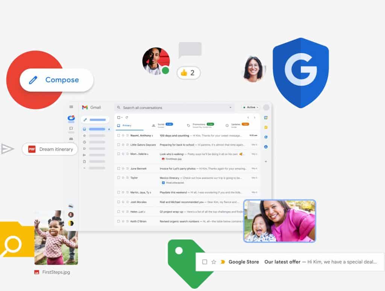Tick the checkbox for Keith O'Brien email
The image size is (385, 291).
pos(118,221)
